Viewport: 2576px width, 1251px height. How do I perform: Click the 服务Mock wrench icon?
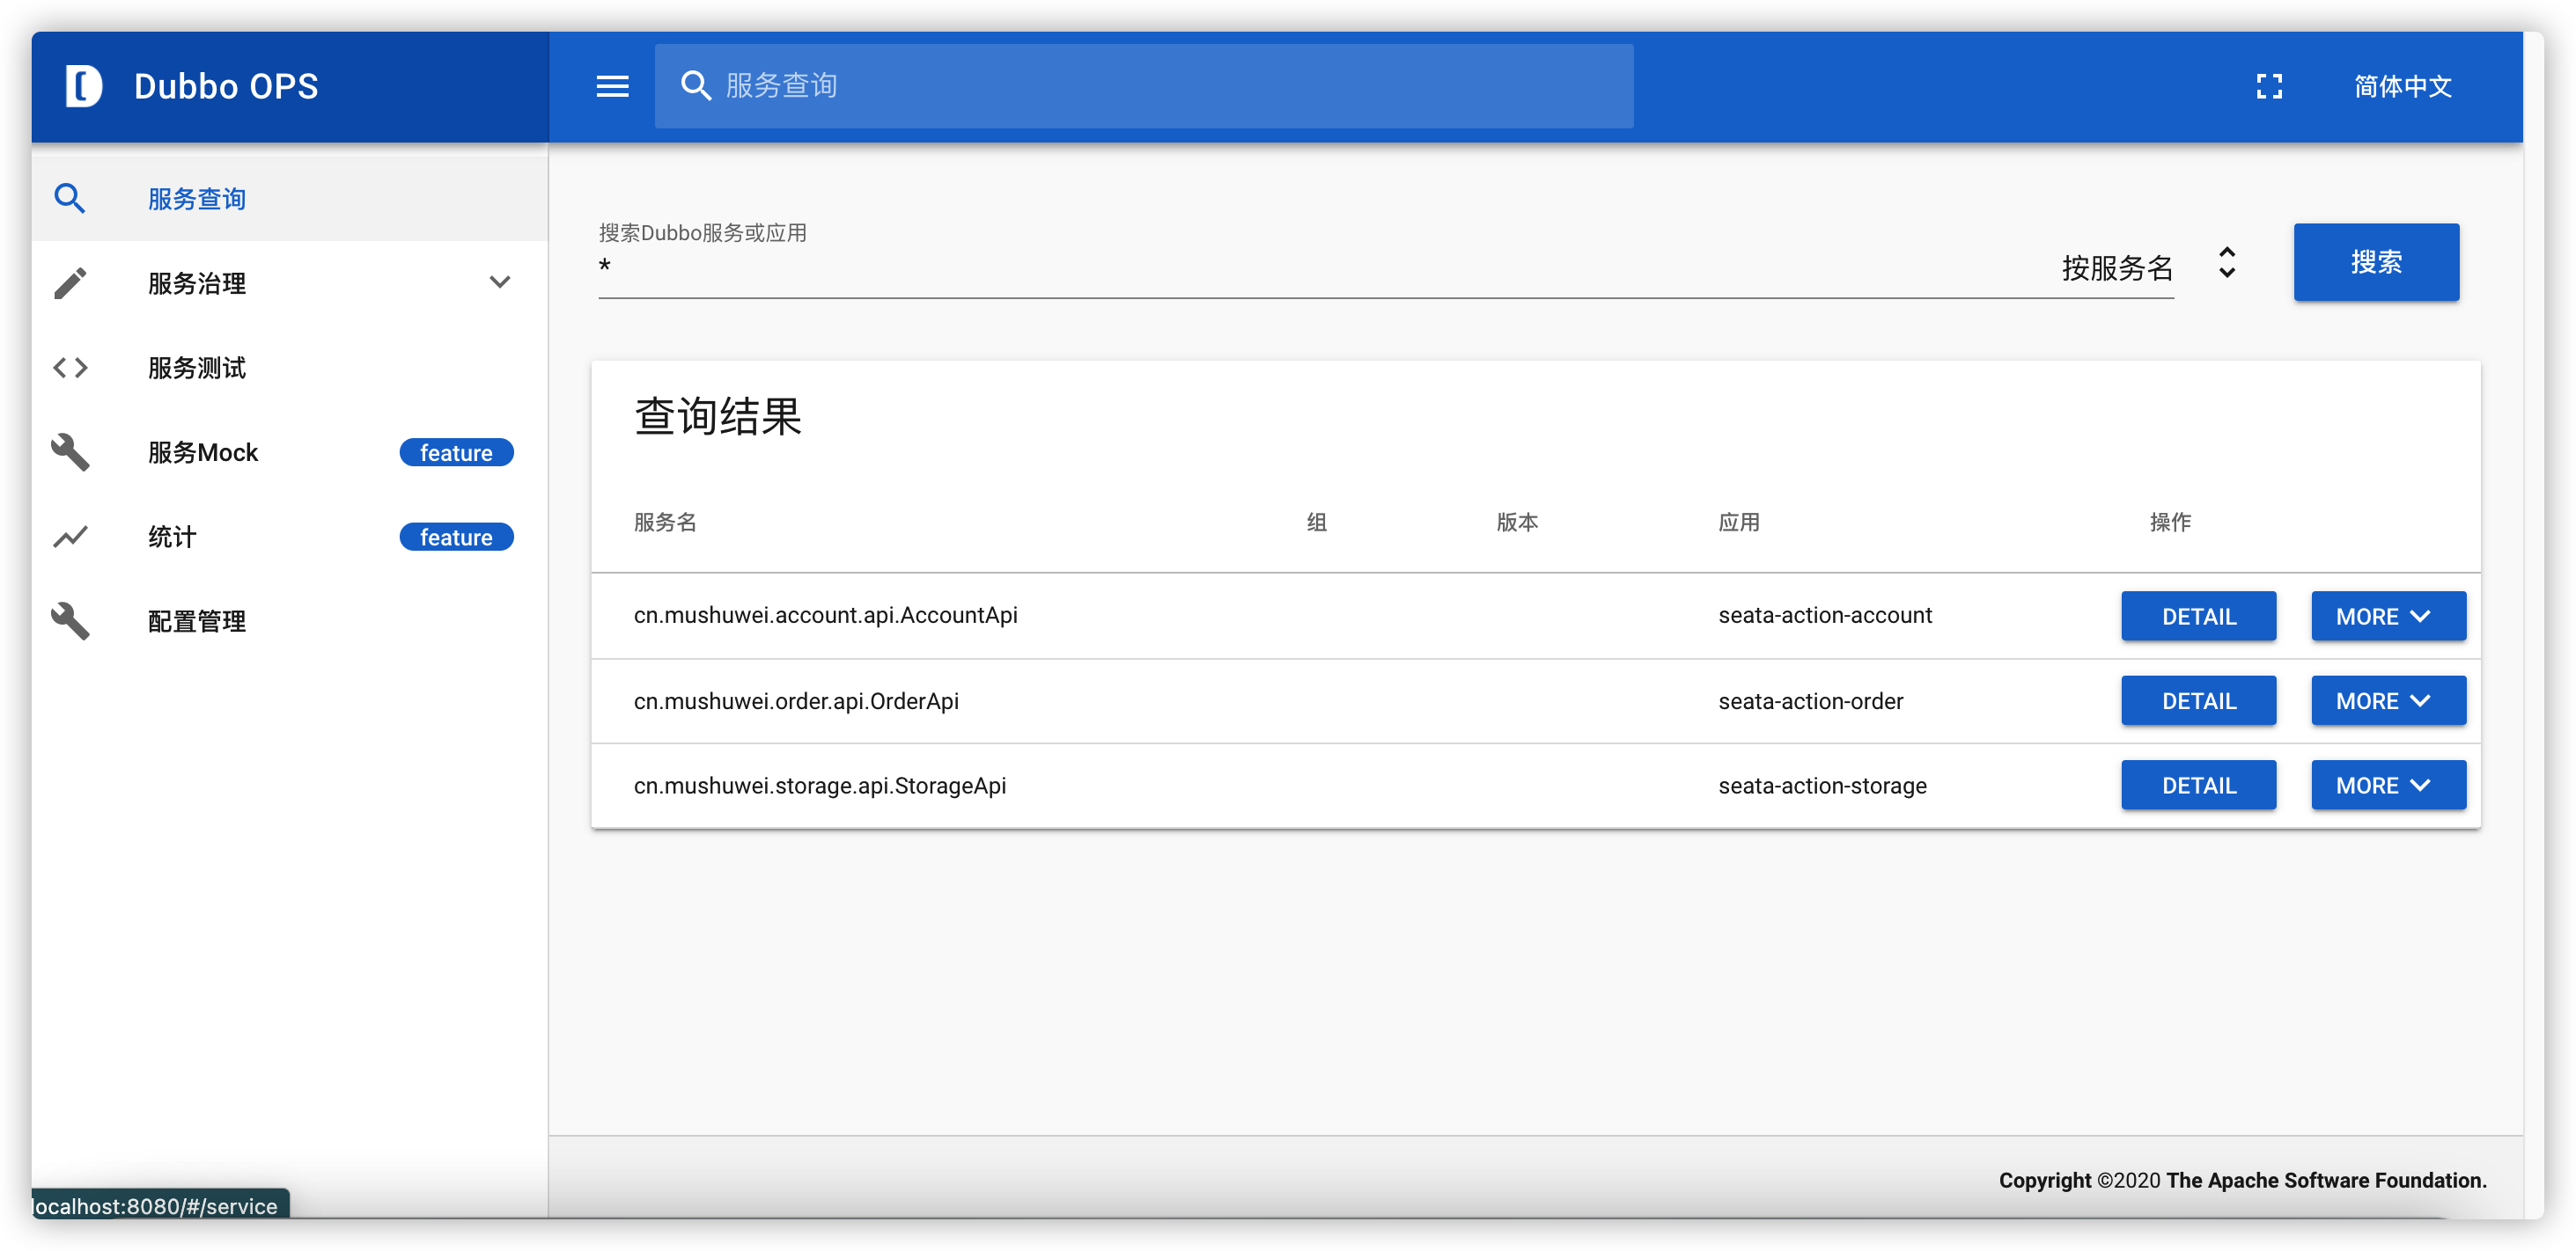coord(70,451)
